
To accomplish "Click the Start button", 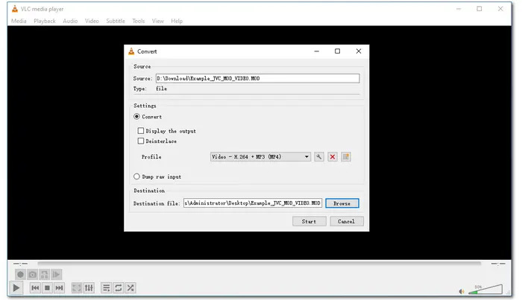I will [309, 221].
